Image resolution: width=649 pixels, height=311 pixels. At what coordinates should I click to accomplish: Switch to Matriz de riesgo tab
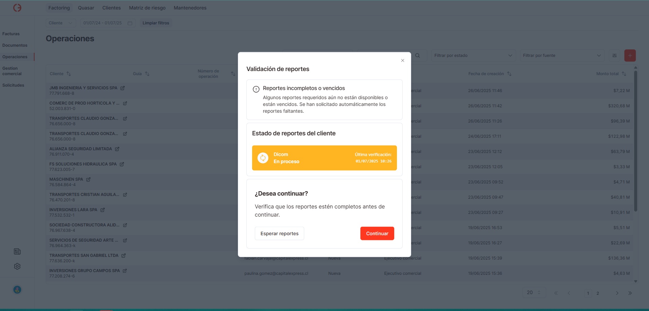click(147, 8)
